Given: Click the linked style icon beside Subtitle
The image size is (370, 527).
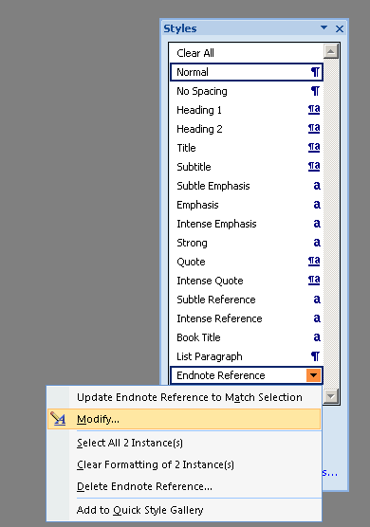Looking at the screenshot, I should click(x=314, y=167).
